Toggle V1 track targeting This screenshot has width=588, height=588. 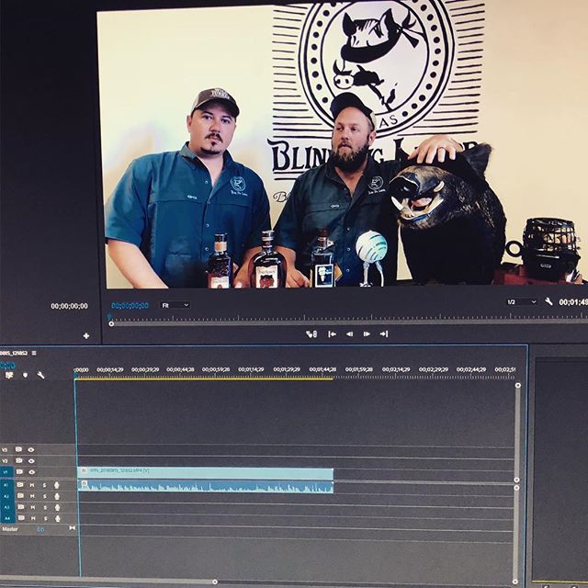[x=6, y=471]
